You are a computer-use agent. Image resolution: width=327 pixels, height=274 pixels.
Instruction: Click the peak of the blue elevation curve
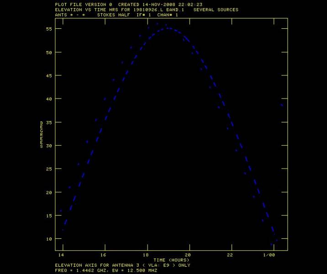click(168, 28)
